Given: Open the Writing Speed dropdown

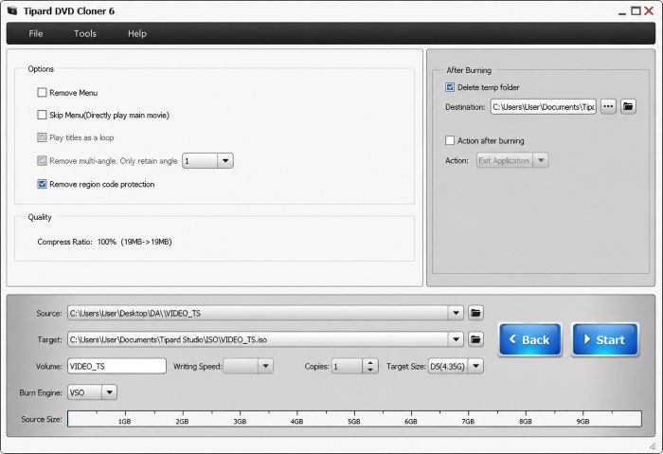Looking at the screenshot, I should (265, 366).
